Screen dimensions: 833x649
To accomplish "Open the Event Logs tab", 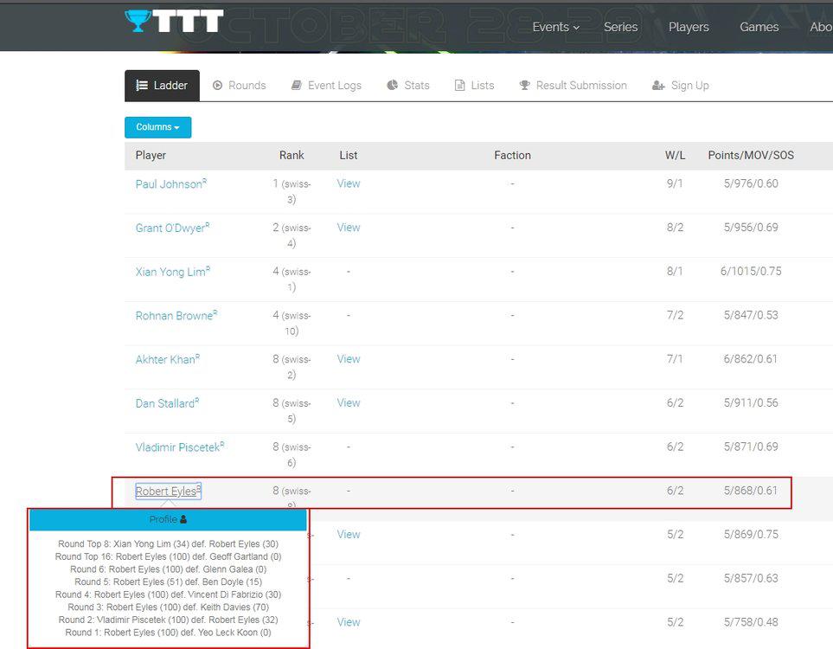I will [326, 86].
